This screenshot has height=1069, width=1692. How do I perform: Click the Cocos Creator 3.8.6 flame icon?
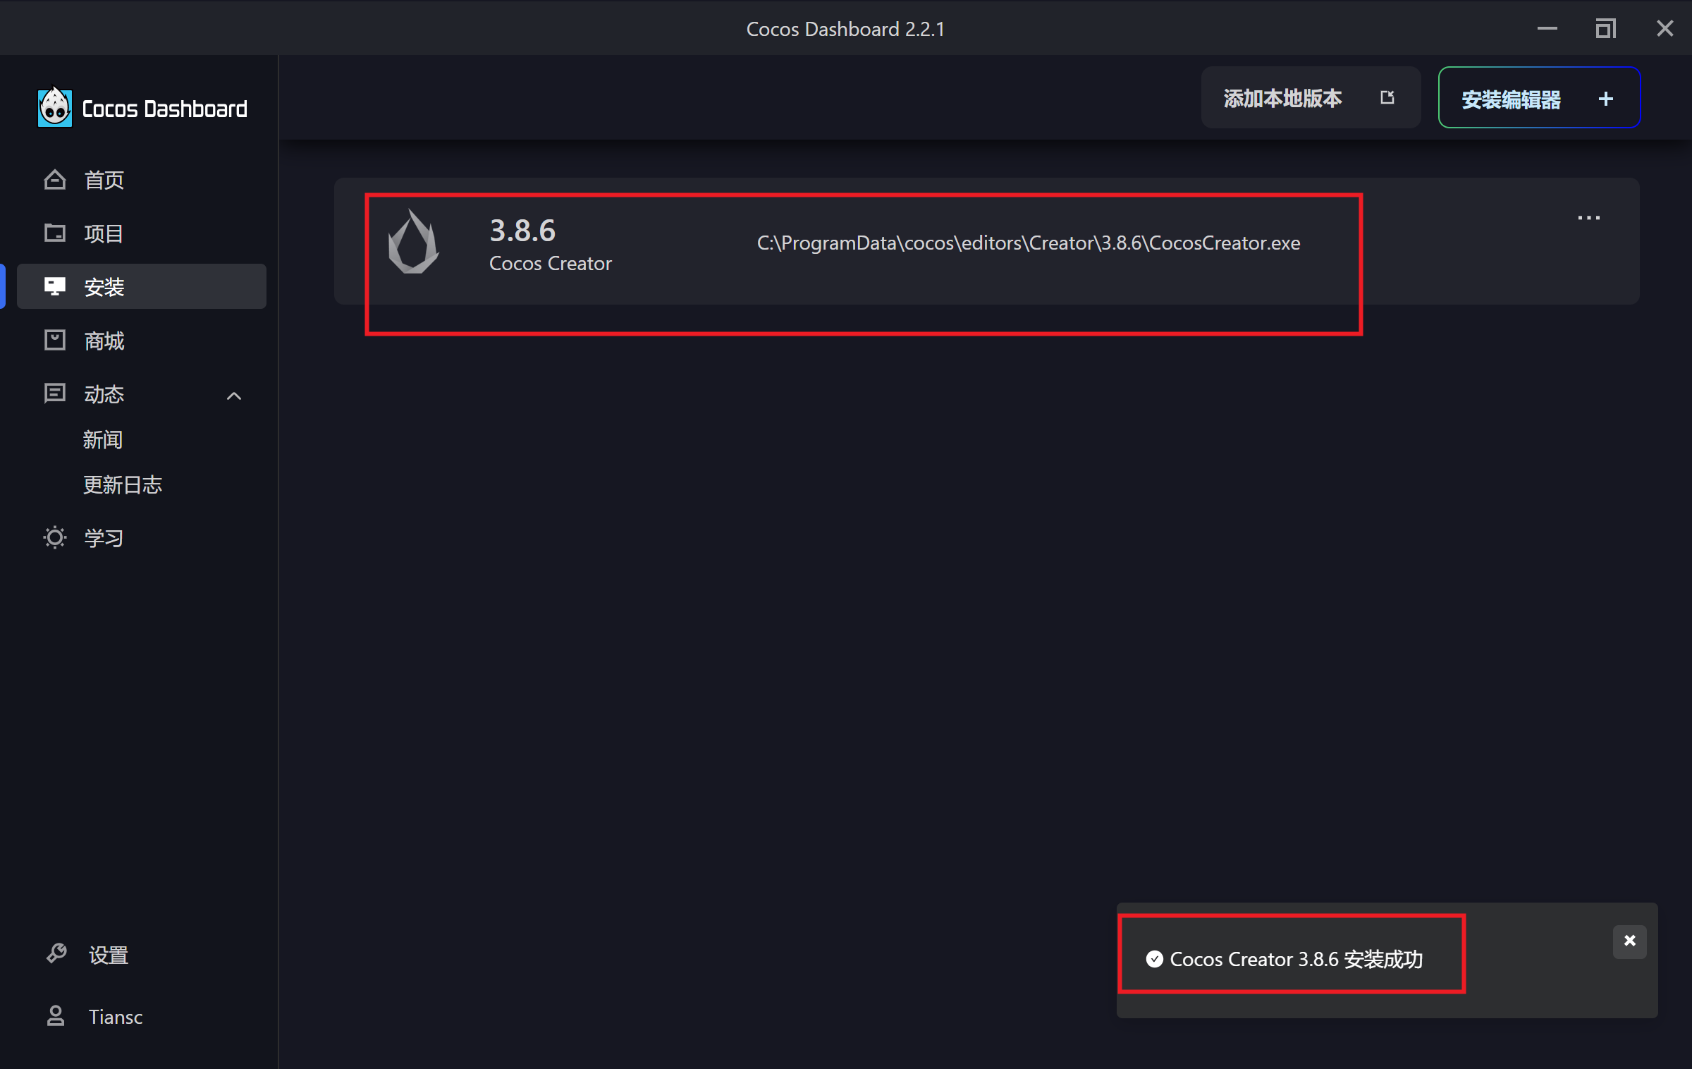pos(414,242)
